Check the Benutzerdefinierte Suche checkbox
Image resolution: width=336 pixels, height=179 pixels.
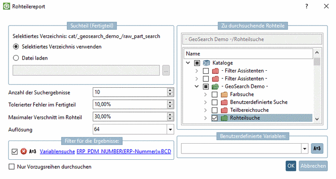(x=215, y=102)
